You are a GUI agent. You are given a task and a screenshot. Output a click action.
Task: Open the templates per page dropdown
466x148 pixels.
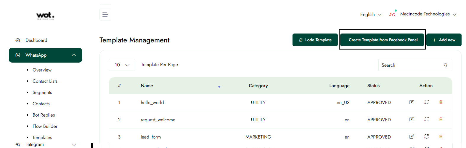point(122,65)
